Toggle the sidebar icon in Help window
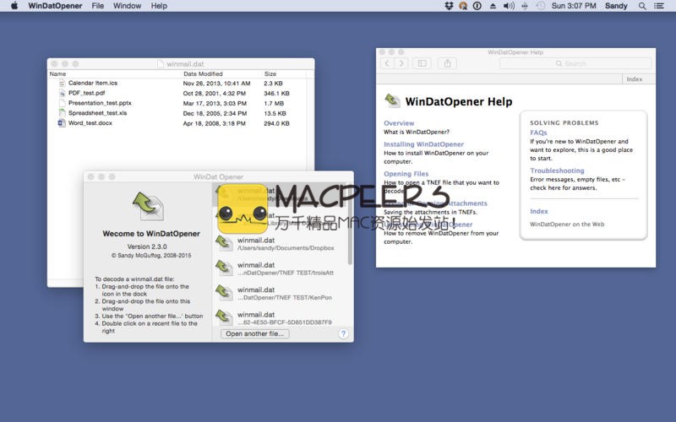Screen dimensions: 676x422 pos(422,63)
